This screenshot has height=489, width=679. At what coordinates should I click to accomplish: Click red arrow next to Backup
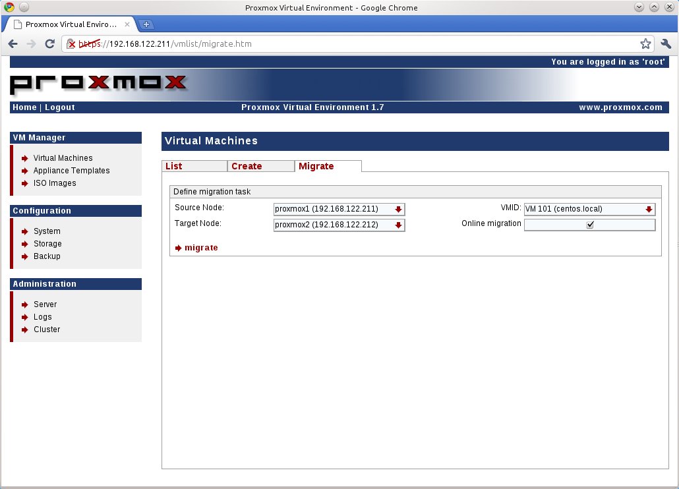(x=24, y=256)
